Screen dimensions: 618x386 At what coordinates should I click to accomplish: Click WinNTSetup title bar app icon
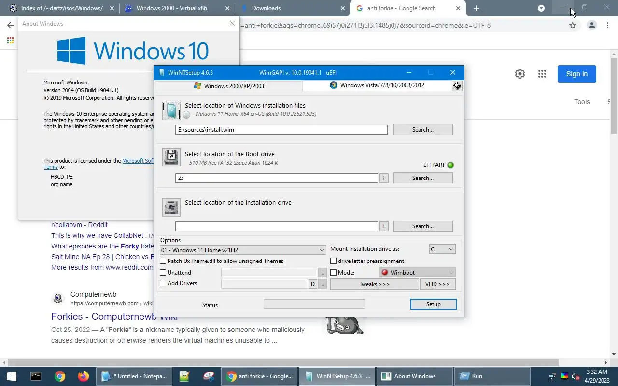point(162,73)
